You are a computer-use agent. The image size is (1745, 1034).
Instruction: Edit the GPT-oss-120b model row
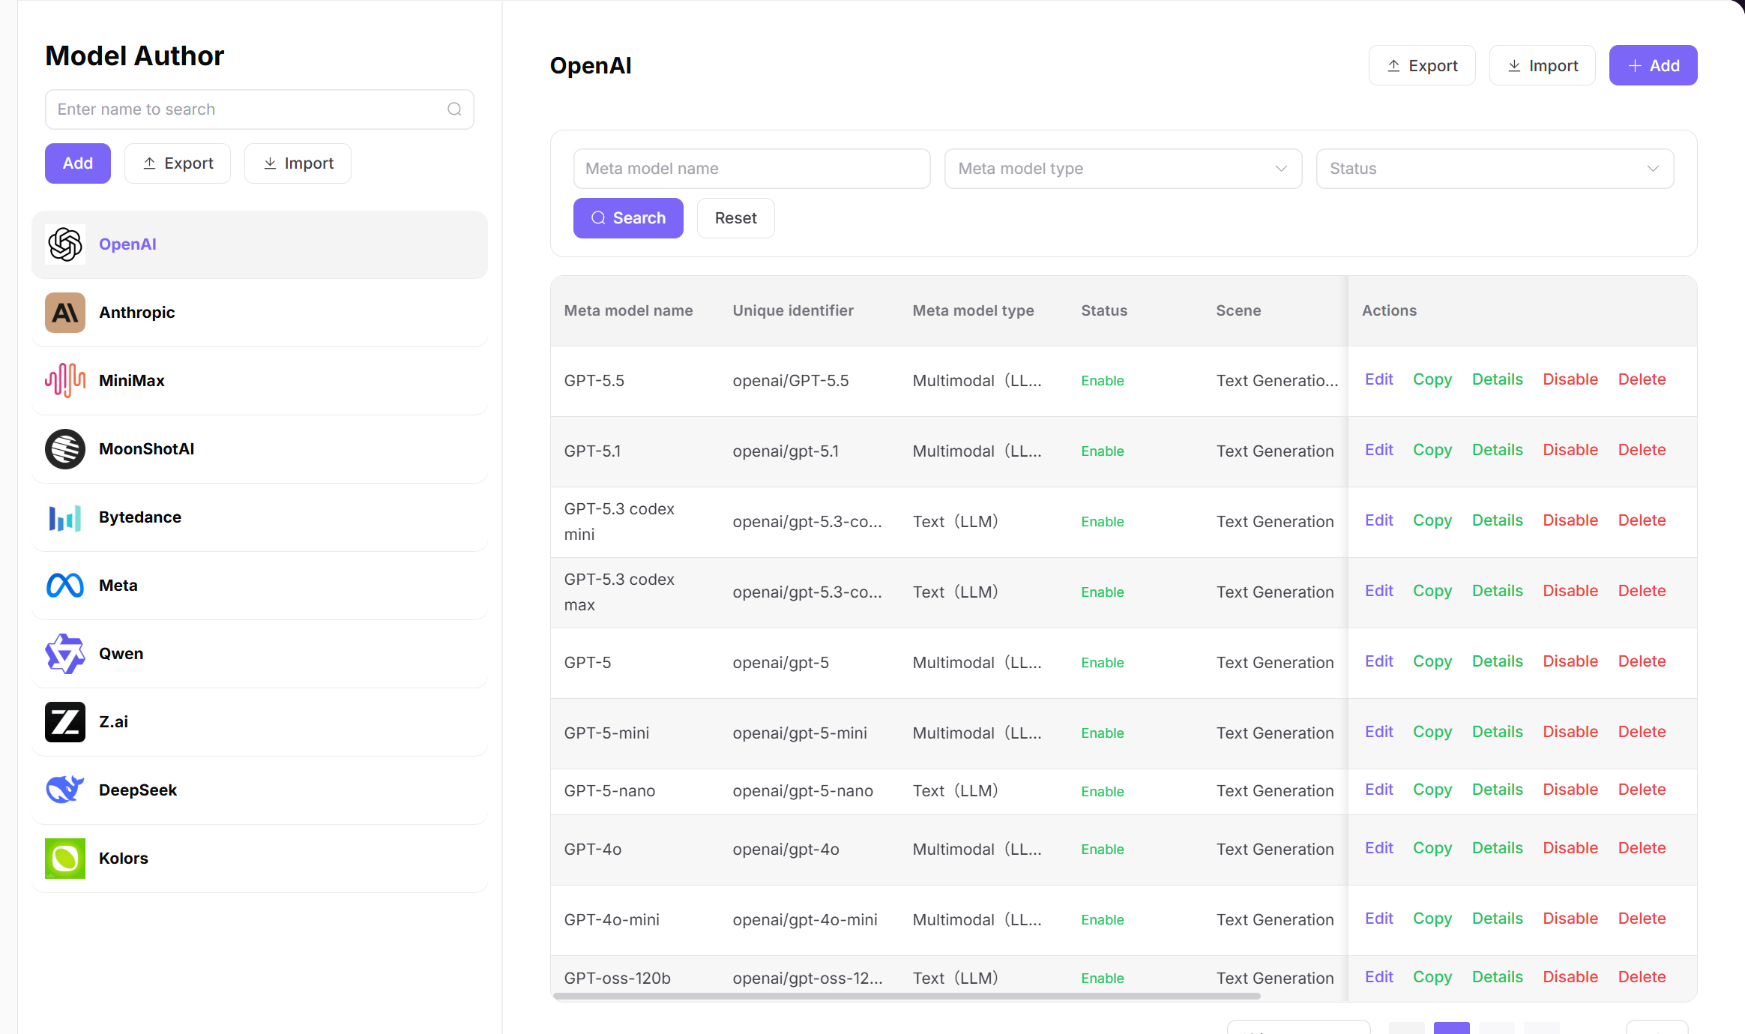(x=1379, y=977)
